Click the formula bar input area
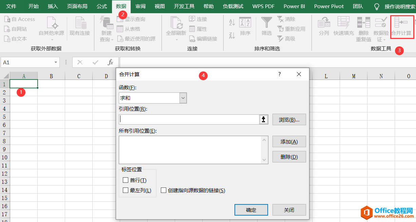This screenshot has height=222, width=416. (267, 62)
